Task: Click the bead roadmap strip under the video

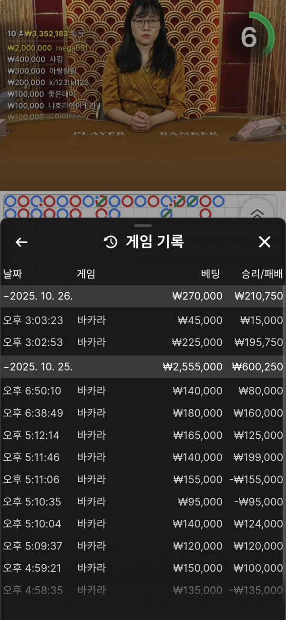Action: tap(119, 207)
